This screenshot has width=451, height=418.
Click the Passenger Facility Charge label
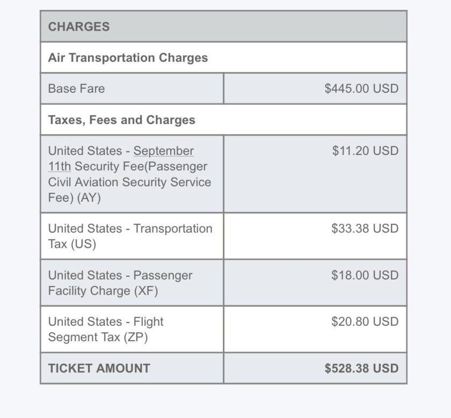120,276
